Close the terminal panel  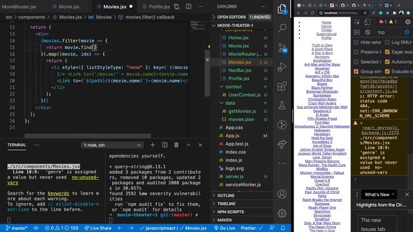pos(200,145)
